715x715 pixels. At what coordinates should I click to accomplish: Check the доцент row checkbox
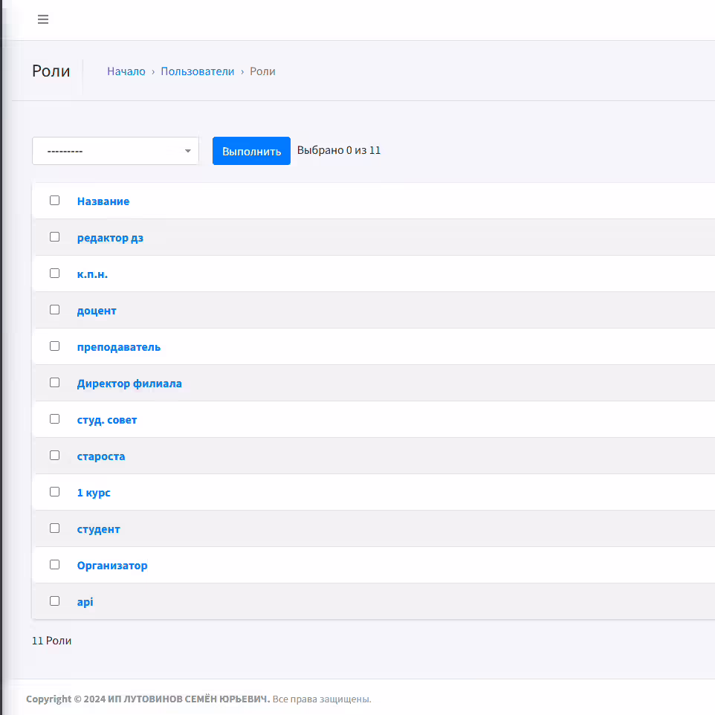tap(55, 310)
